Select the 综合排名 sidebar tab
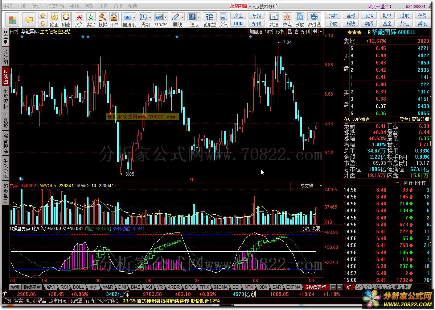Screen dimensions: 435x310 (5, 143)
